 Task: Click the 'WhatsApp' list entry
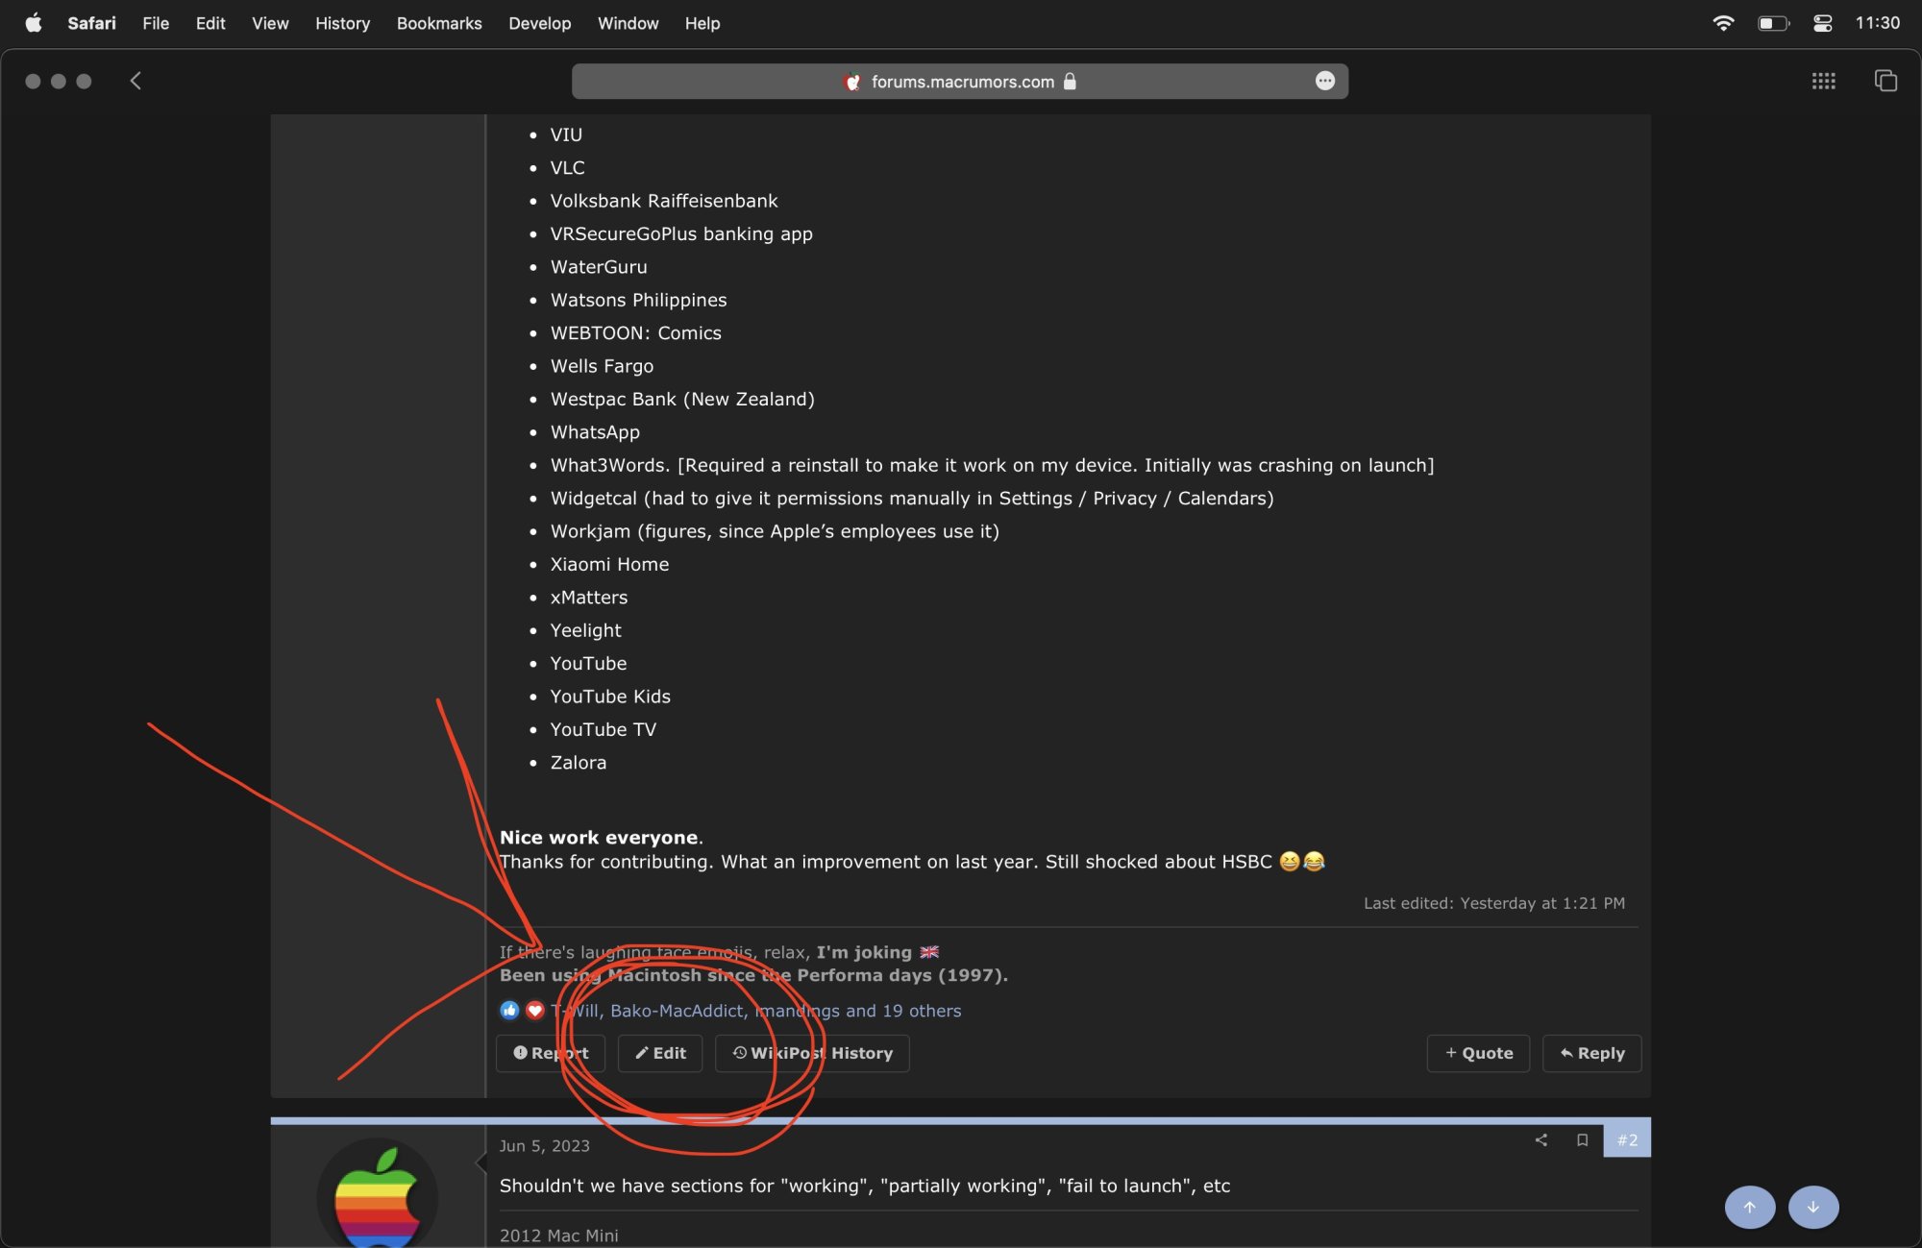[x=595, y=432]
